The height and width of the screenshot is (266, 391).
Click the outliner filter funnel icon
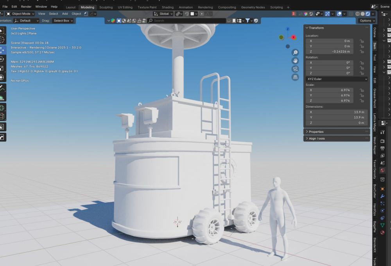point(248,21)
